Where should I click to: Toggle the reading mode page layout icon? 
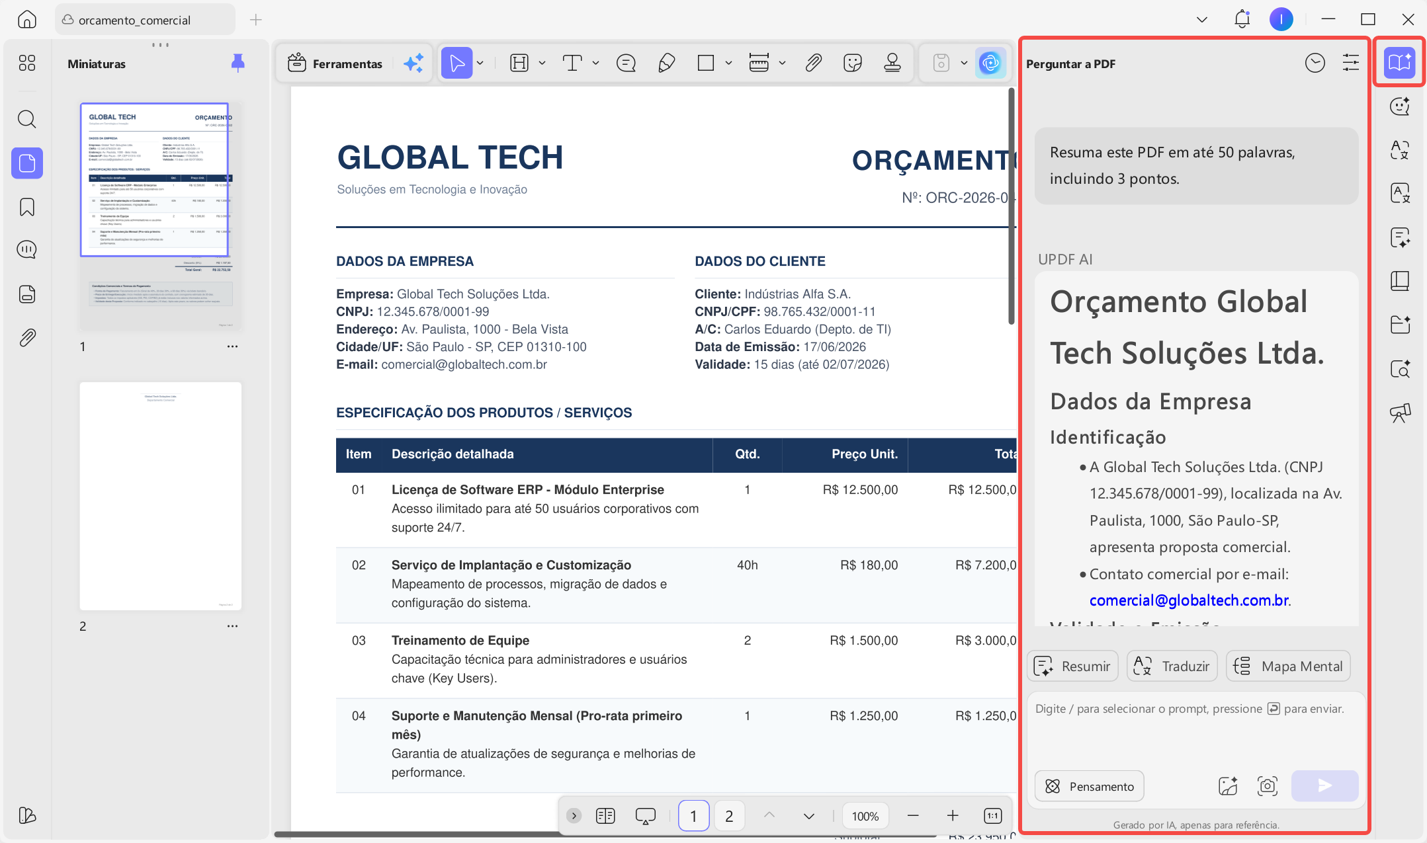coord(605,816)
